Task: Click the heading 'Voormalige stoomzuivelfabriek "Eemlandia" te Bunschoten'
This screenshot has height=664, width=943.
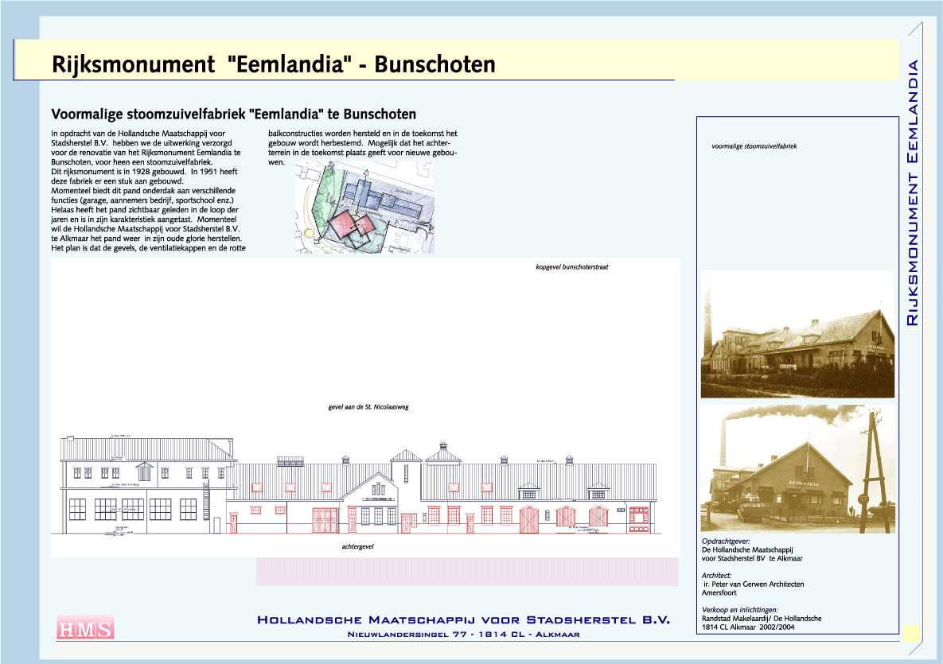Action: point(233,115)
